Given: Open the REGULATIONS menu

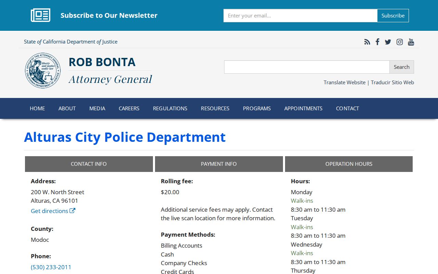Looking at the screenshot, I should coord(170,108).
